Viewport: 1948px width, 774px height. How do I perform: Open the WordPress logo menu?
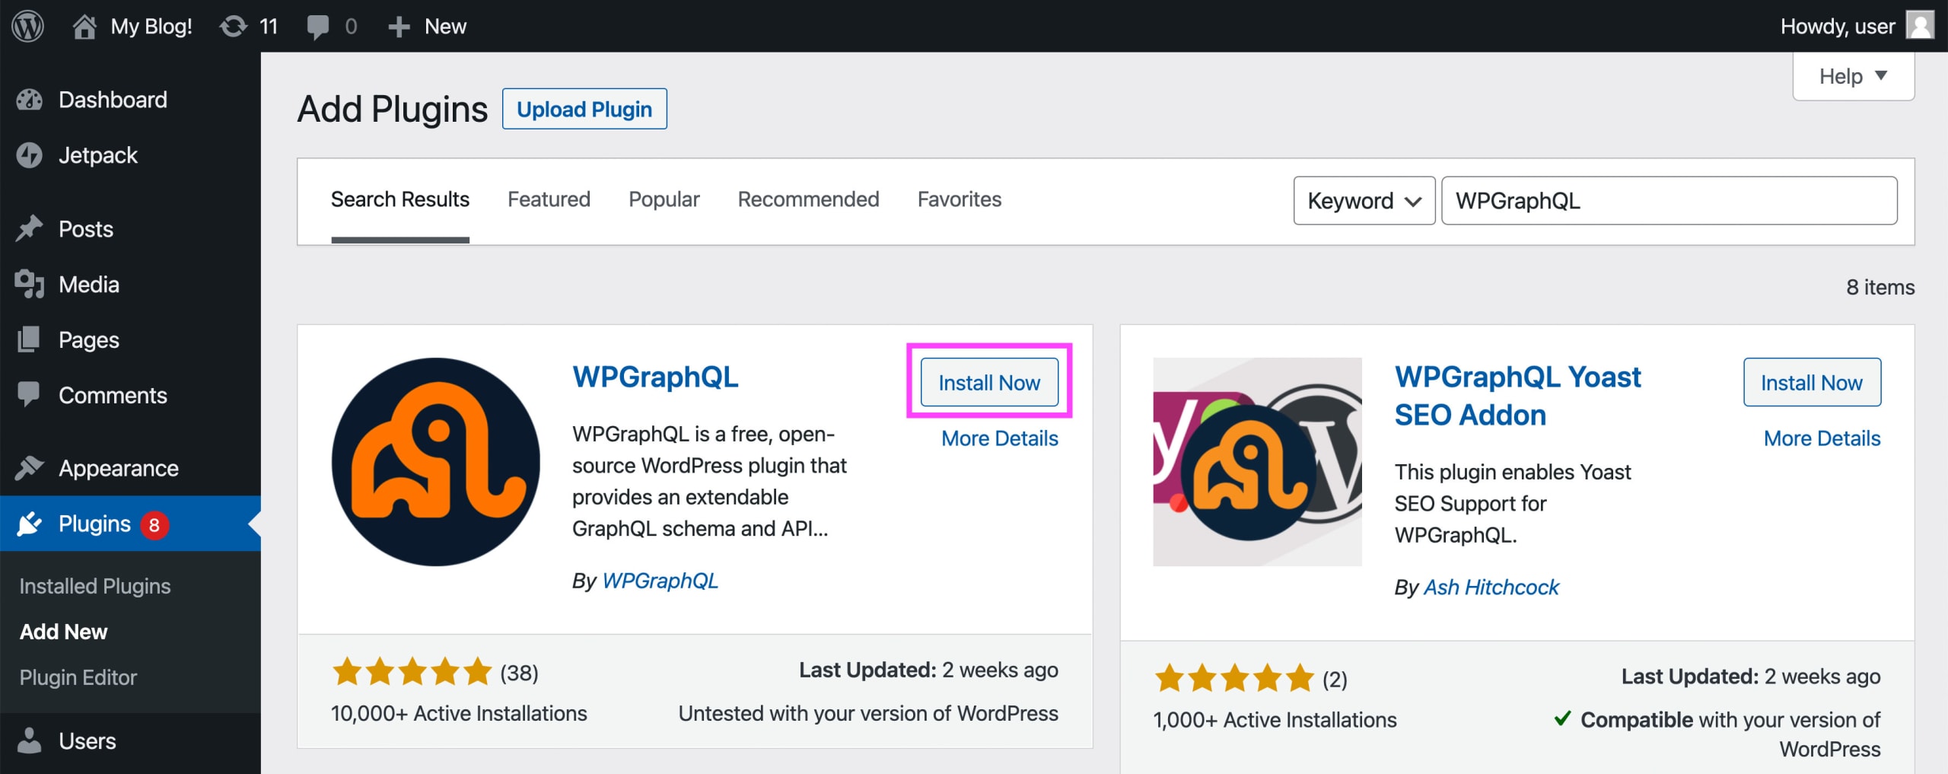point(27,26)
